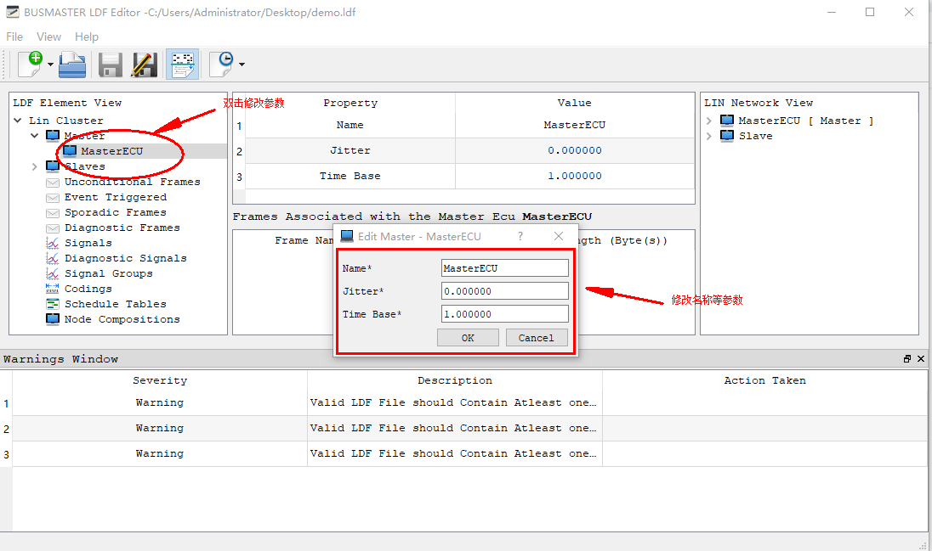The height and width of the screenshot is (551, 932).
Task: Click the Name input field in Edit Master dialog
Action: coord(504,268)
